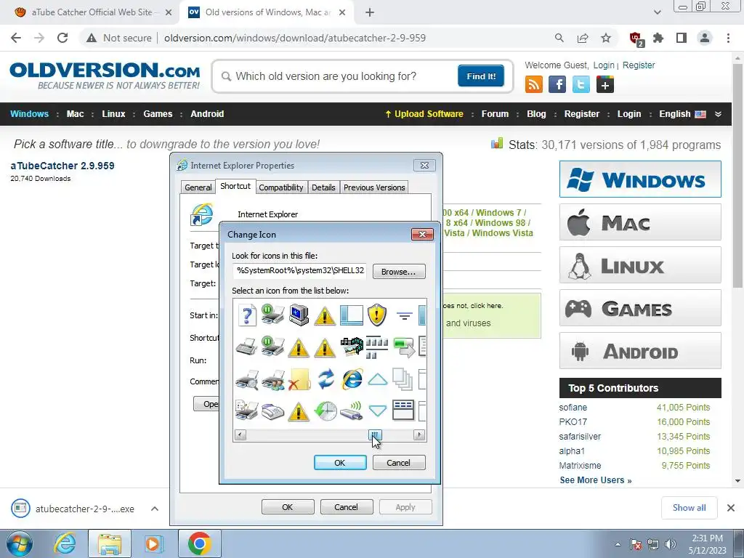Choose the computer monitor icon

[299, 315]
